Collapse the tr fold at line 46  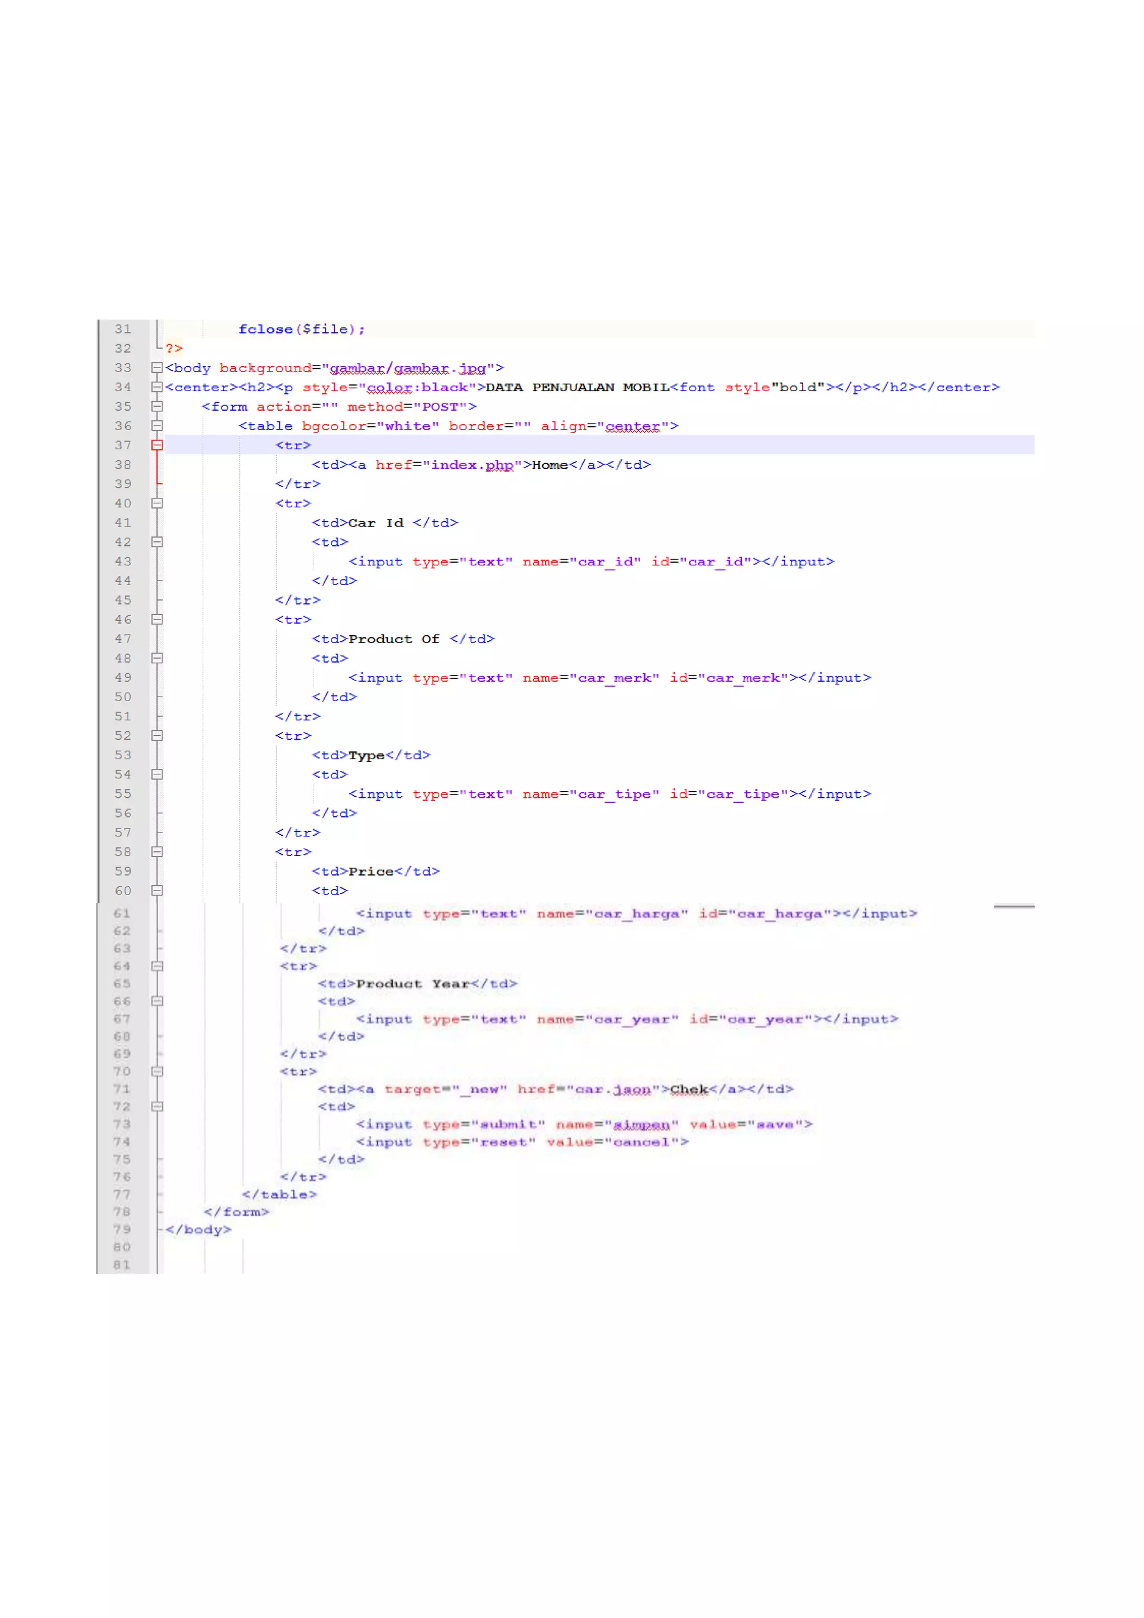click(x=157, y=620)
